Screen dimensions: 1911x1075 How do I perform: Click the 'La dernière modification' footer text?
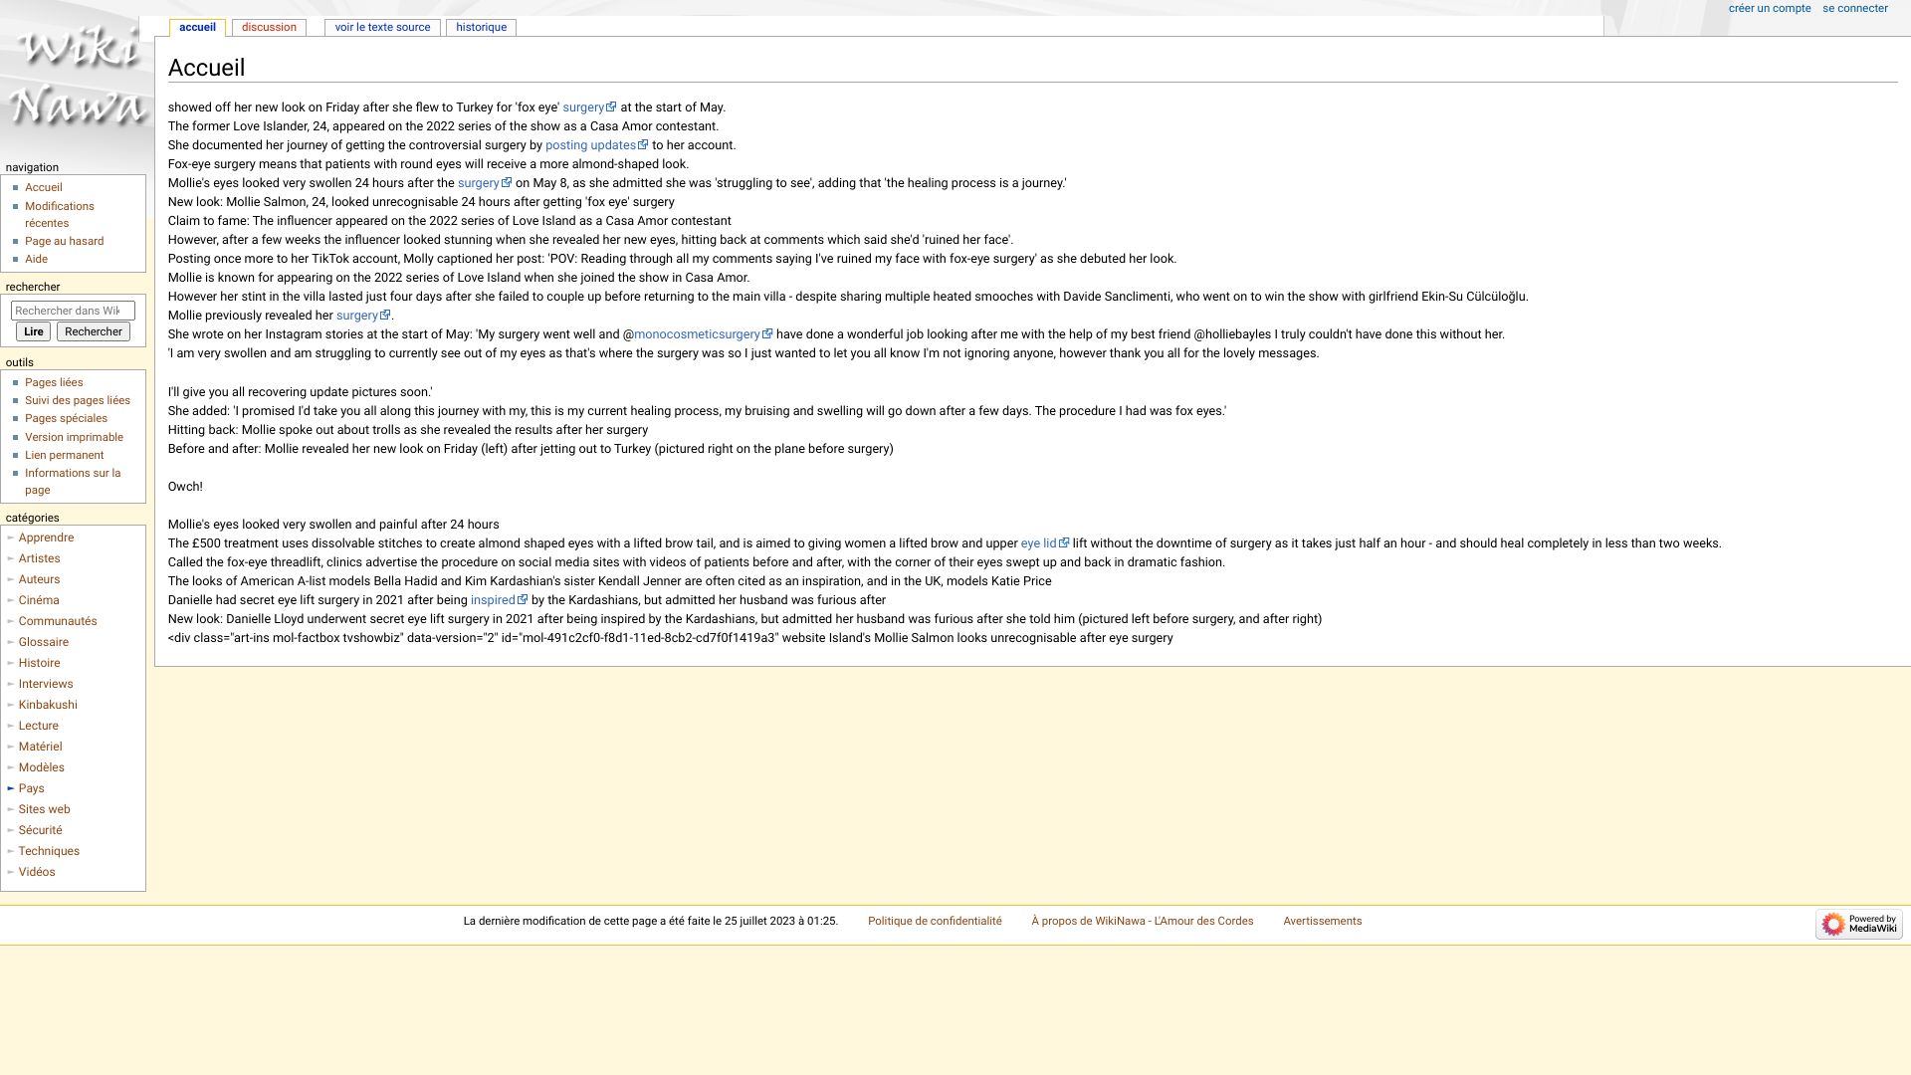[651, 921]
